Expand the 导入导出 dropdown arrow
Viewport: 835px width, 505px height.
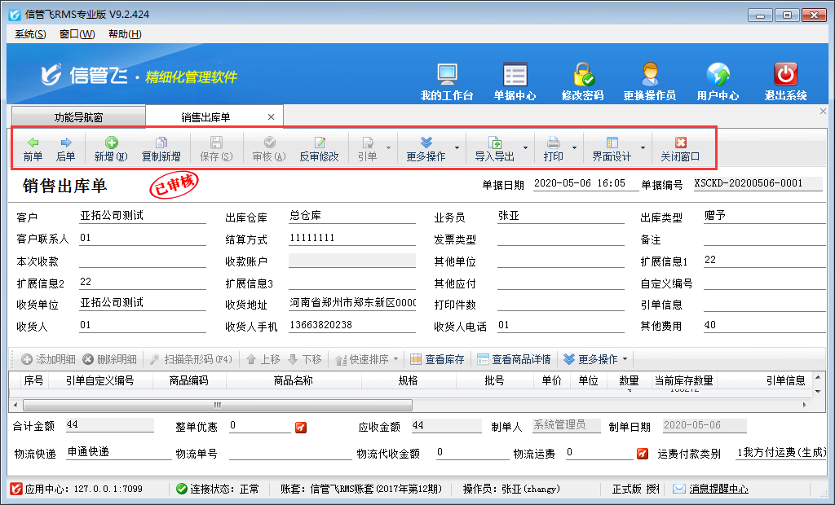(525, 148)
